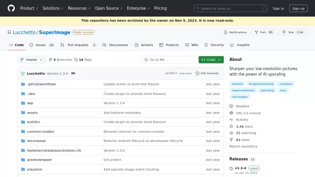This screenshot has height=177, width=315.
Task: Open the green Code dropdown button
Action: [211, 59]
